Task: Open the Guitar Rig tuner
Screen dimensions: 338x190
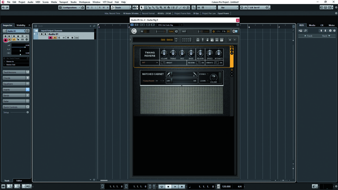Action: tap(203, 40)
